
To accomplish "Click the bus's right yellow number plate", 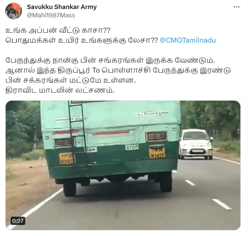I will [x=157, y=153].
